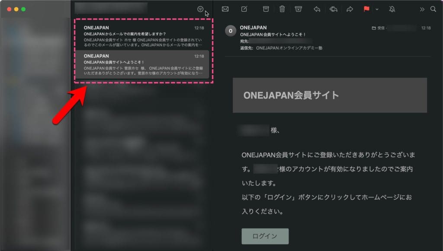
Task: Reply all to the message
Action: (334, 9)
